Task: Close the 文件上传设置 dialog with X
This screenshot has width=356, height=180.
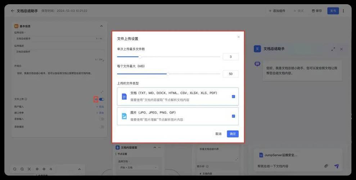Action: pos(238,37)
